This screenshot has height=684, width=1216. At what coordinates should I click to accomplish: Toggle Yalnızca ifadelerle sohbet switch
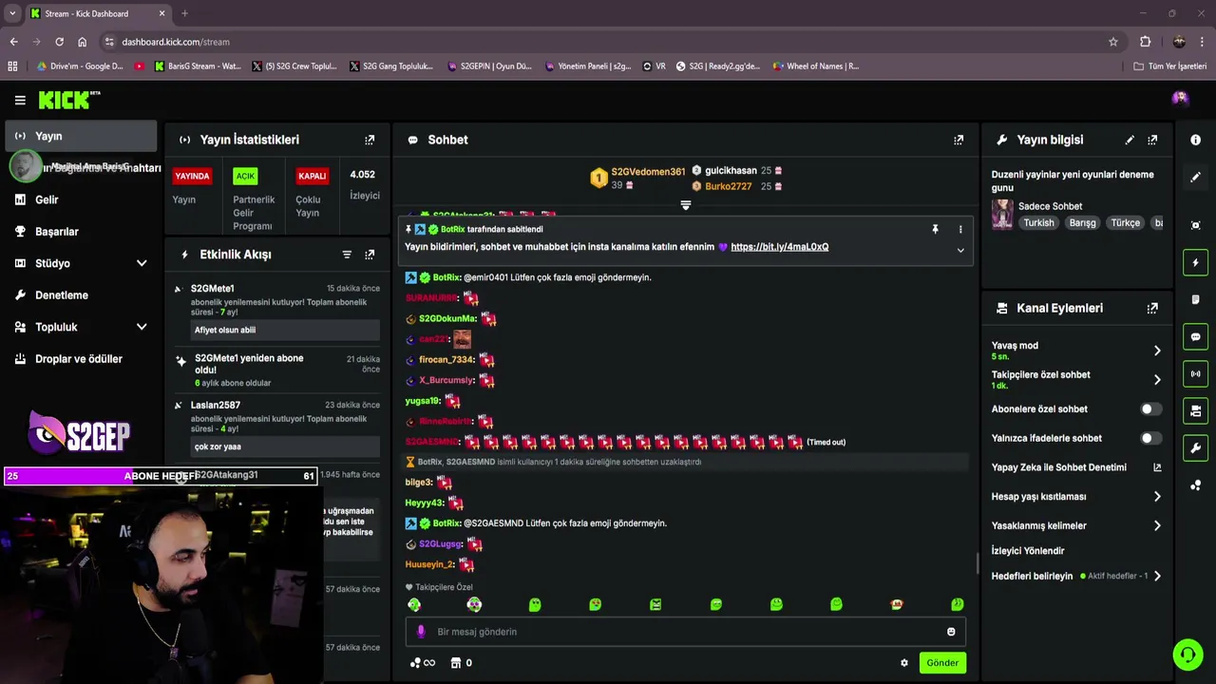point(1150,439)
